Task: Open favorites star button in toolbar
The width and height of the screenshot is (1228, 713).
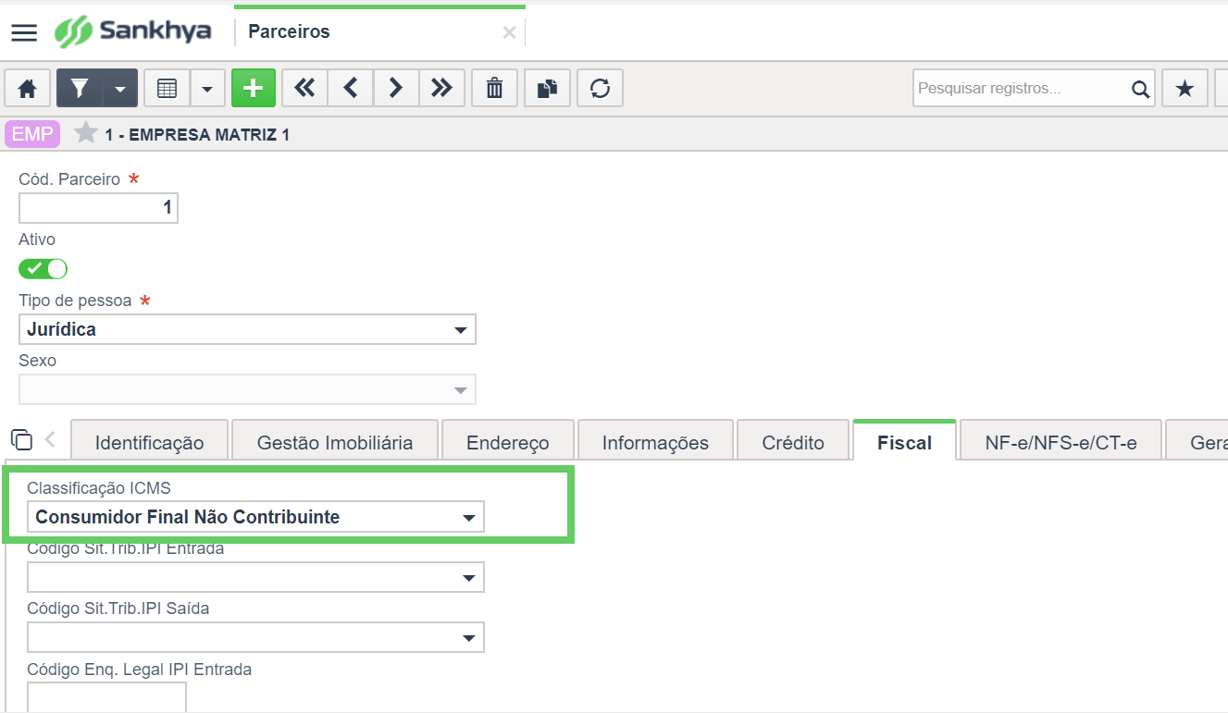Action: click(x=1185, y=88)
